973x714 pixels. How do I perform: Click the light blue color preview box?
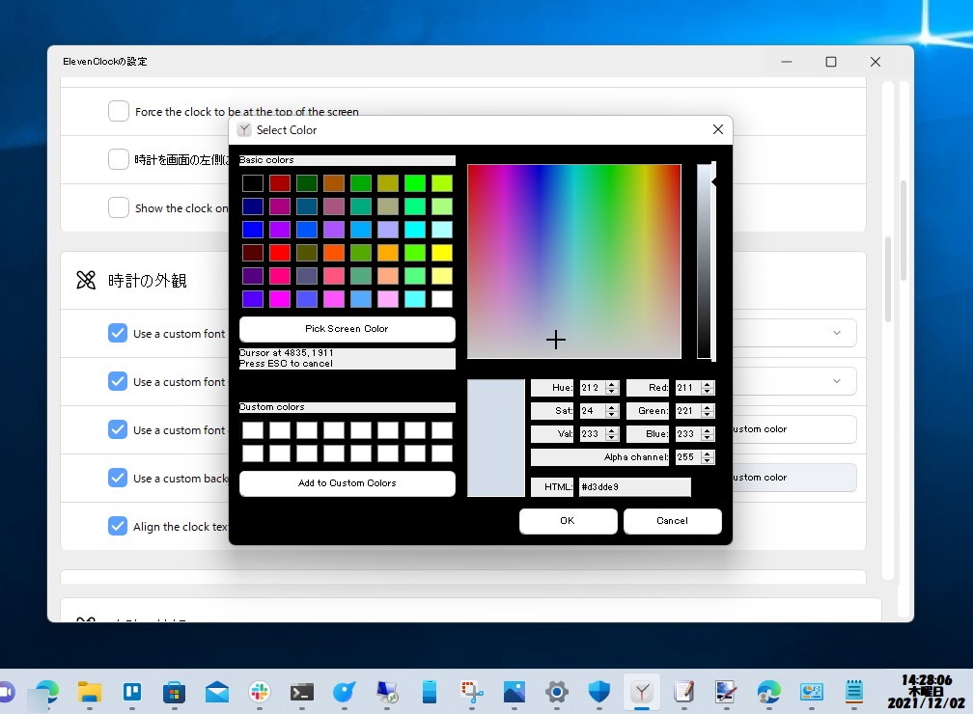(496, 438)
